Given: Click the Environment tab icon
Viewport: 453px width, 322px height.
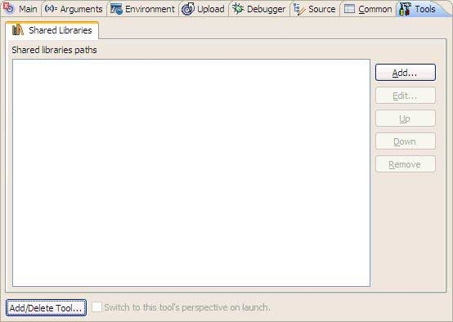Looking at the screenshot, I should pos(116,9).
